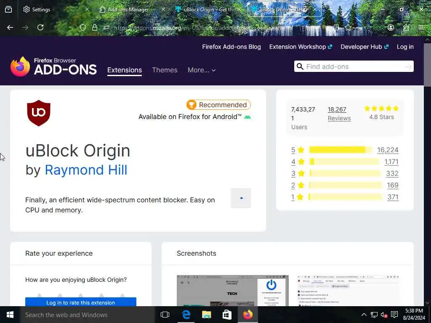Submit search with arrow button
431x323 pixels.
coord(408,66)
